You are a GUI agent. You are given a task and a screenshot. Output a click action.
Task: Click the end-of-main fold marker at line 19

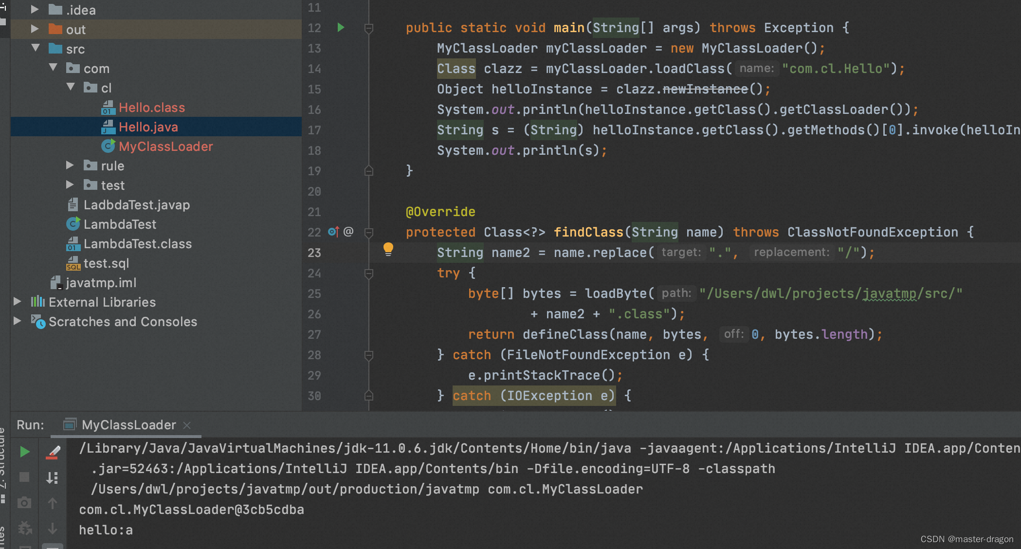(x=369, y=170)
